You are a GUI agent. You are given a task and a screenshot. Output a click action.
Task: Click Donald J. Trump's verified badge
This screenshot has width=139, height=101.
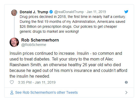click(51, 12)
